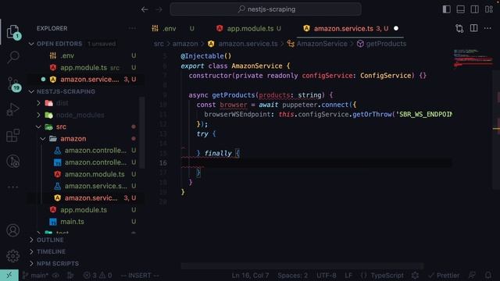Open the Run and Debug view
Image resolution: width=500 pixels, height=281 pixels.
pyautogui.click(x=12, y=109)
